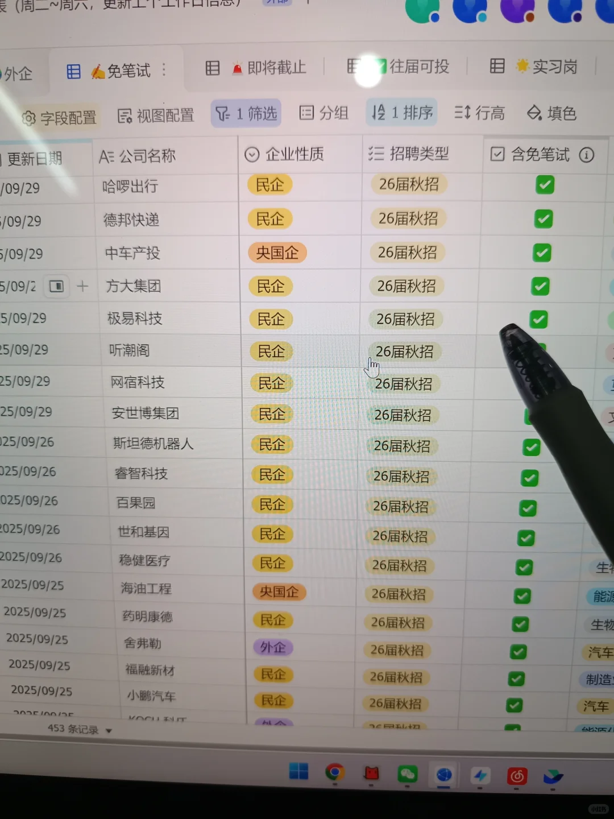Click the 26届秋招 tag for 小鹏汽车
The image size is (614, 819).
(x=395, y=704)
